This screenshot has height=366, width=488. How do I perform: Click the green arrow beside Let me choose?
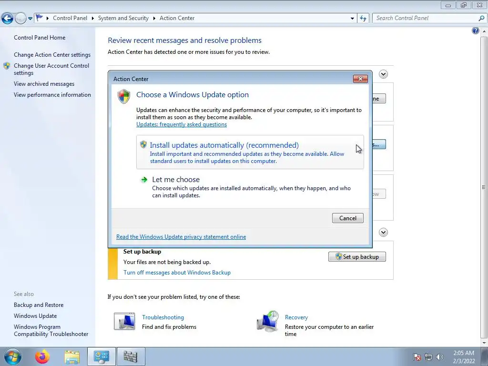144,180
